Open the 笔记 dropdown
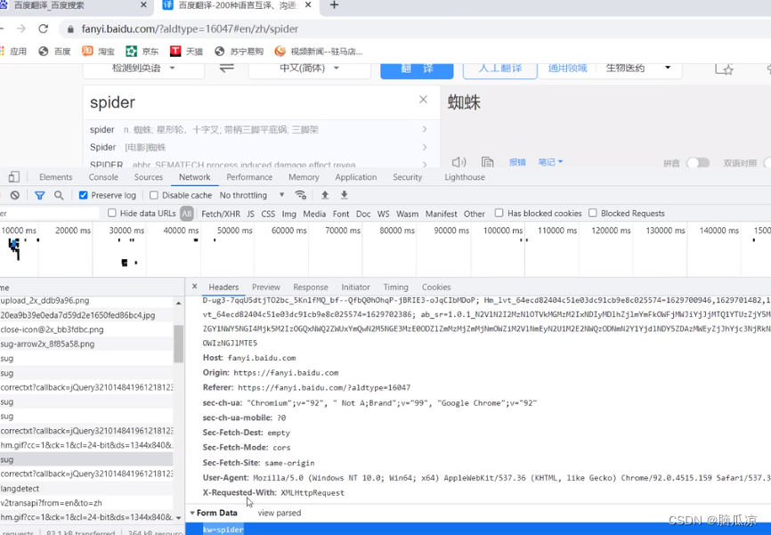The image size is (771, 535). point(550,162)
